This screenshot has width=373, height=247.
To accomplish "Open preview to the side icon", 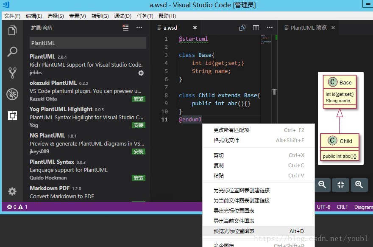I will click(x=242, y=28).
